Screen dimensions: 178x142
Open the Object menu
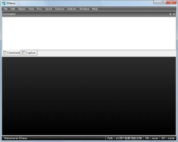pyautogui.click(x=22, y=9)
